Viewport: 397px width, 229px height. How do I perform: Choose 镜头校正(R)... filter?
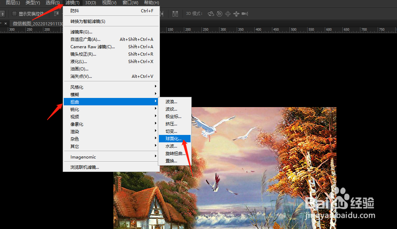[x=111, y=54]
